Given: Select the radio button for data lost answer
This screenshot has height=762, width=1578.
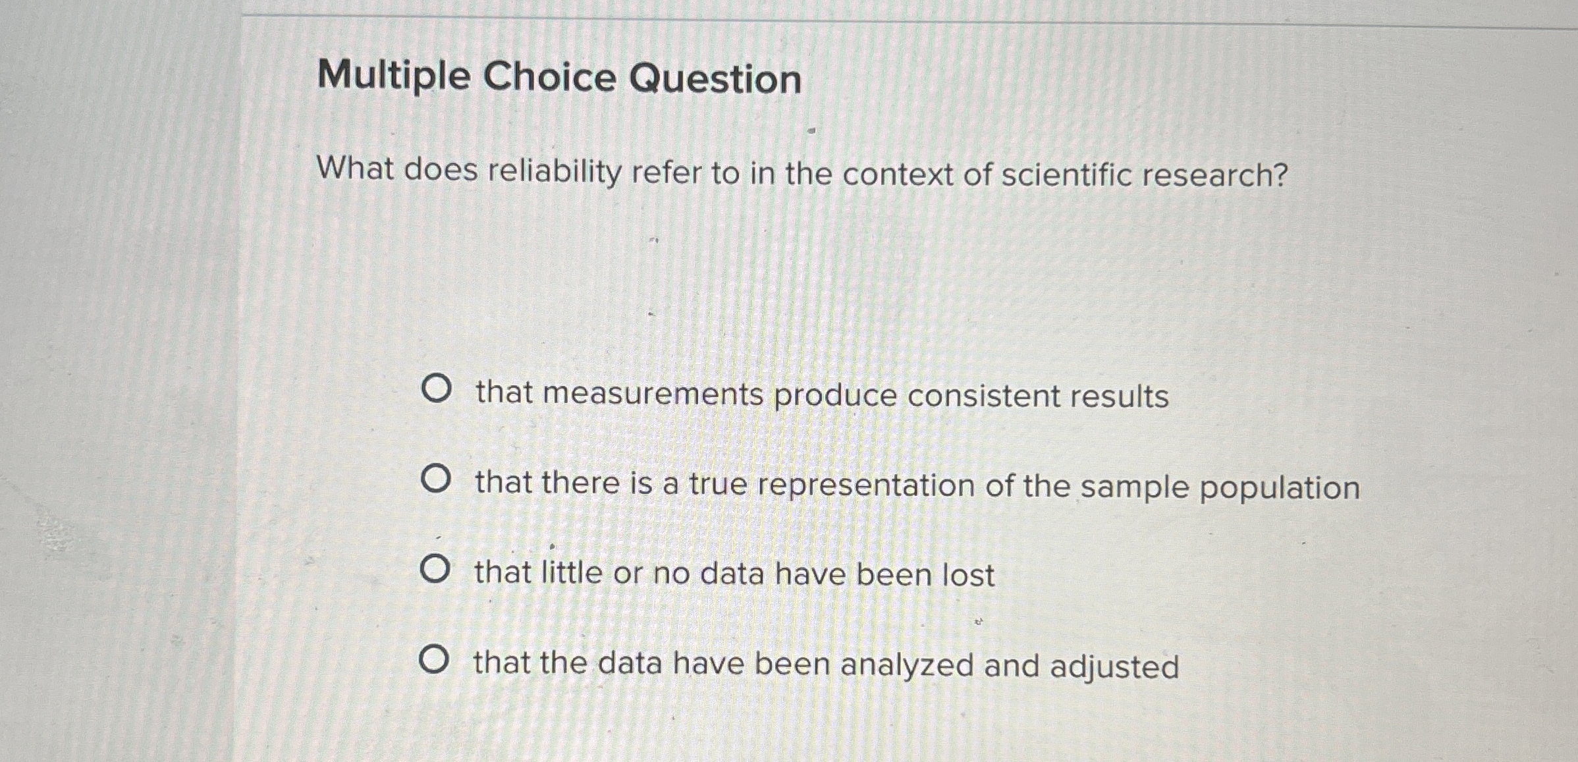Looking at the screenshot, I should point(437,570).
